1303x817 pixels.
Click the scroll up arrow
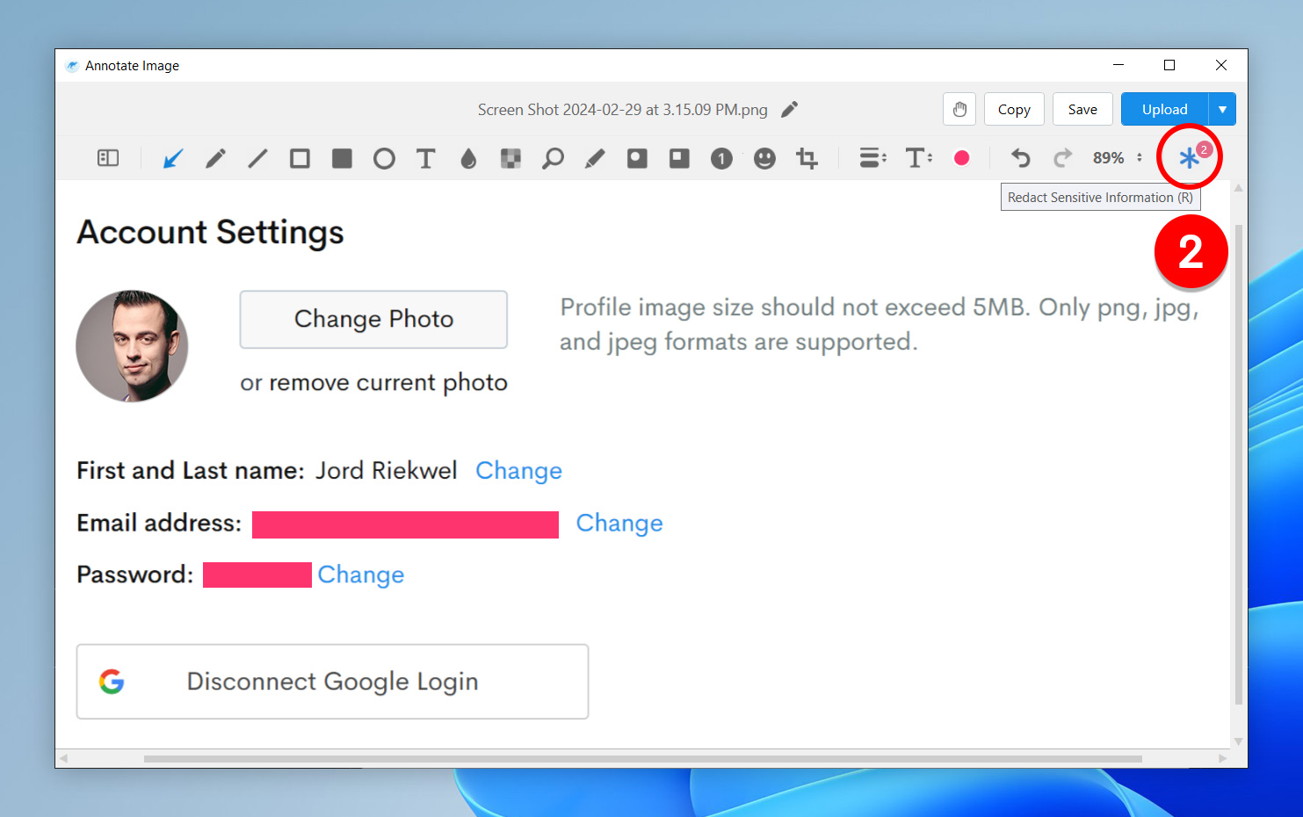pos(1239,188)
